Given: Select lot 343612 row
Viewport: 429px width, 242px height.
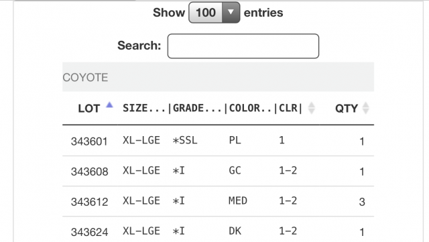Looking at the screenshot, I should 218,201.
